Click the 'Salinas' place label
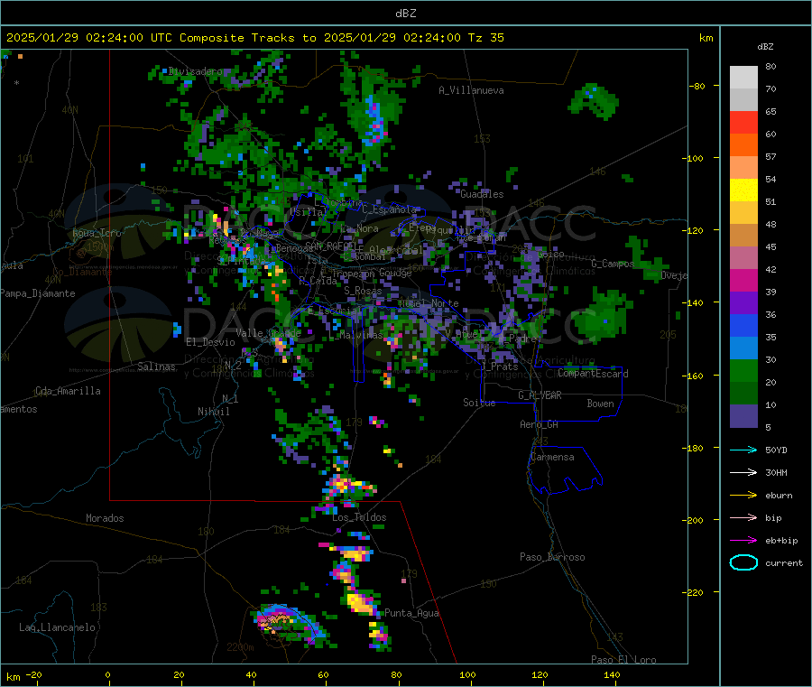The image size is (812, 687). point(156,367)
